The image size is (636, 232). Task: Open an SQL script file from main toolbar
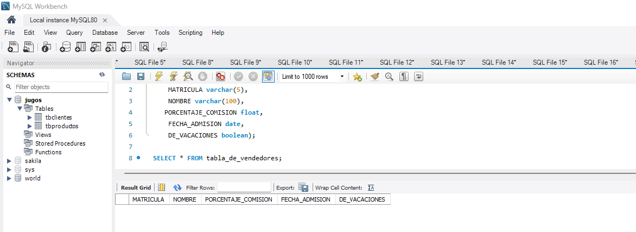tap(28, 47)
